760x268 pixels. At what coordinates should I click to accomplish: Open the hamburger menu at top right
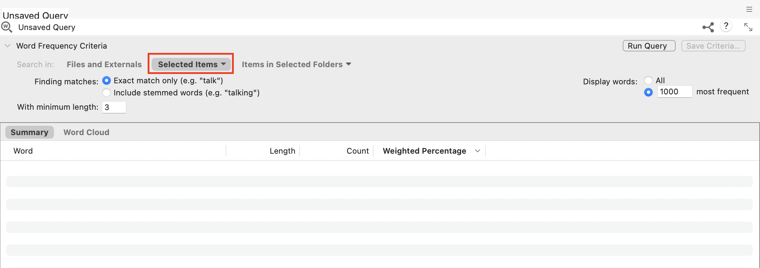point(749,10)
